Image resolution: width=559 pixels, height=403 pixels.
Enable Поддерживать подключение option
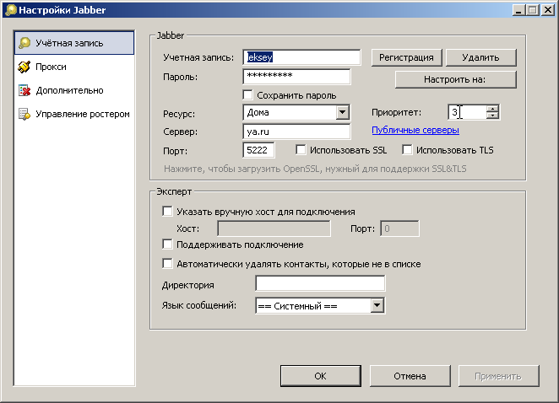[167, 244]
